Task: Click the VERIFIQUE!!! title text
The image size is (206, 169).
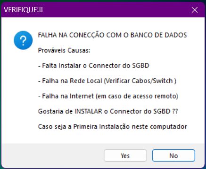Action: coord(23,10)
